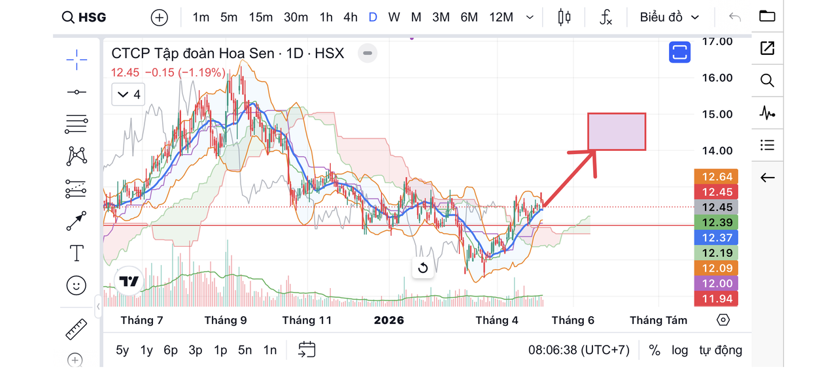
Task: Select the 5m timeframe
Action: point(229,18)
